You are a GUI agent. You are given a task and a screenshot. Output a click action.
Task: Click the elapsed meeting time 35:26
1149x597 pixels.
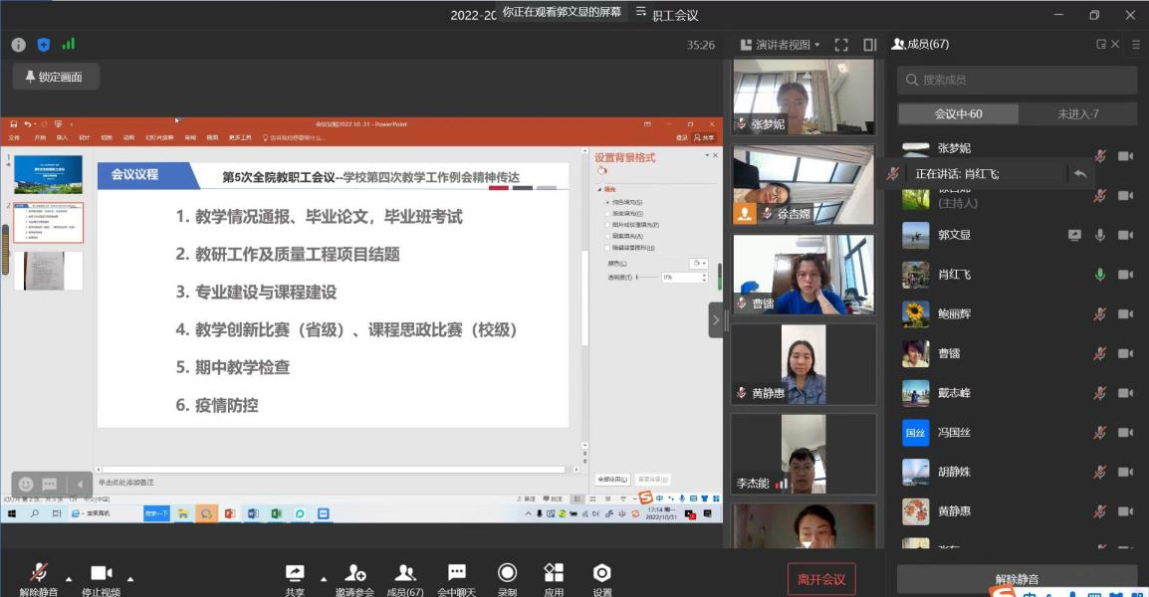[x=701, y=46]
